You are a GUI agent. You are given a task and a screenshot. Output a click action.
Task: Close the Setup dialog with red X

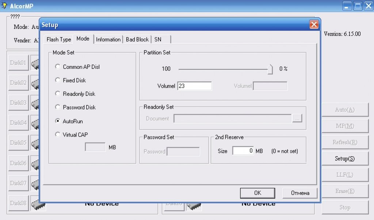tap(314, 24)
